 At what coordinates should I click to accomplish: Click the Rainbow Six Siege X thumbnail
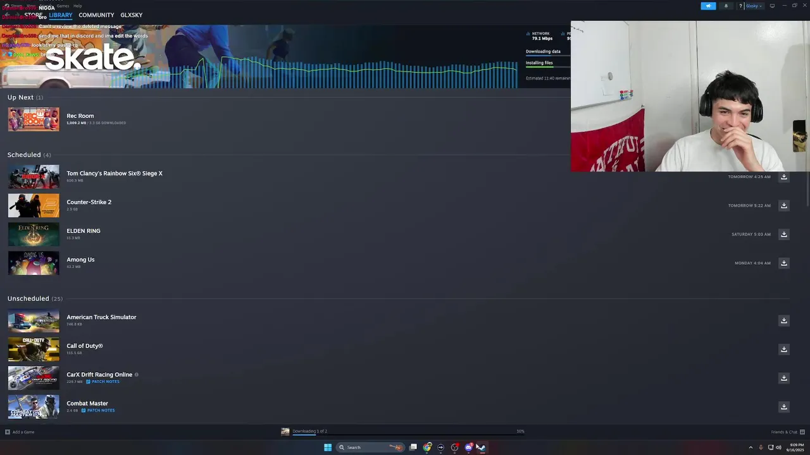pyautogui.click(x=34, y=177)
